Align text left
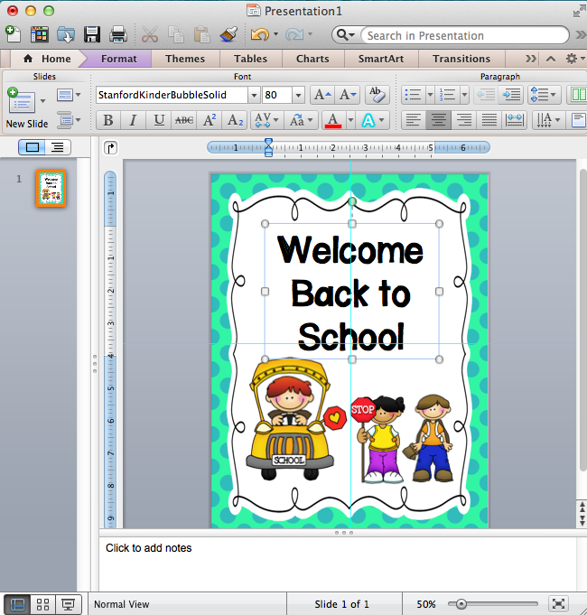 (414, 120)
